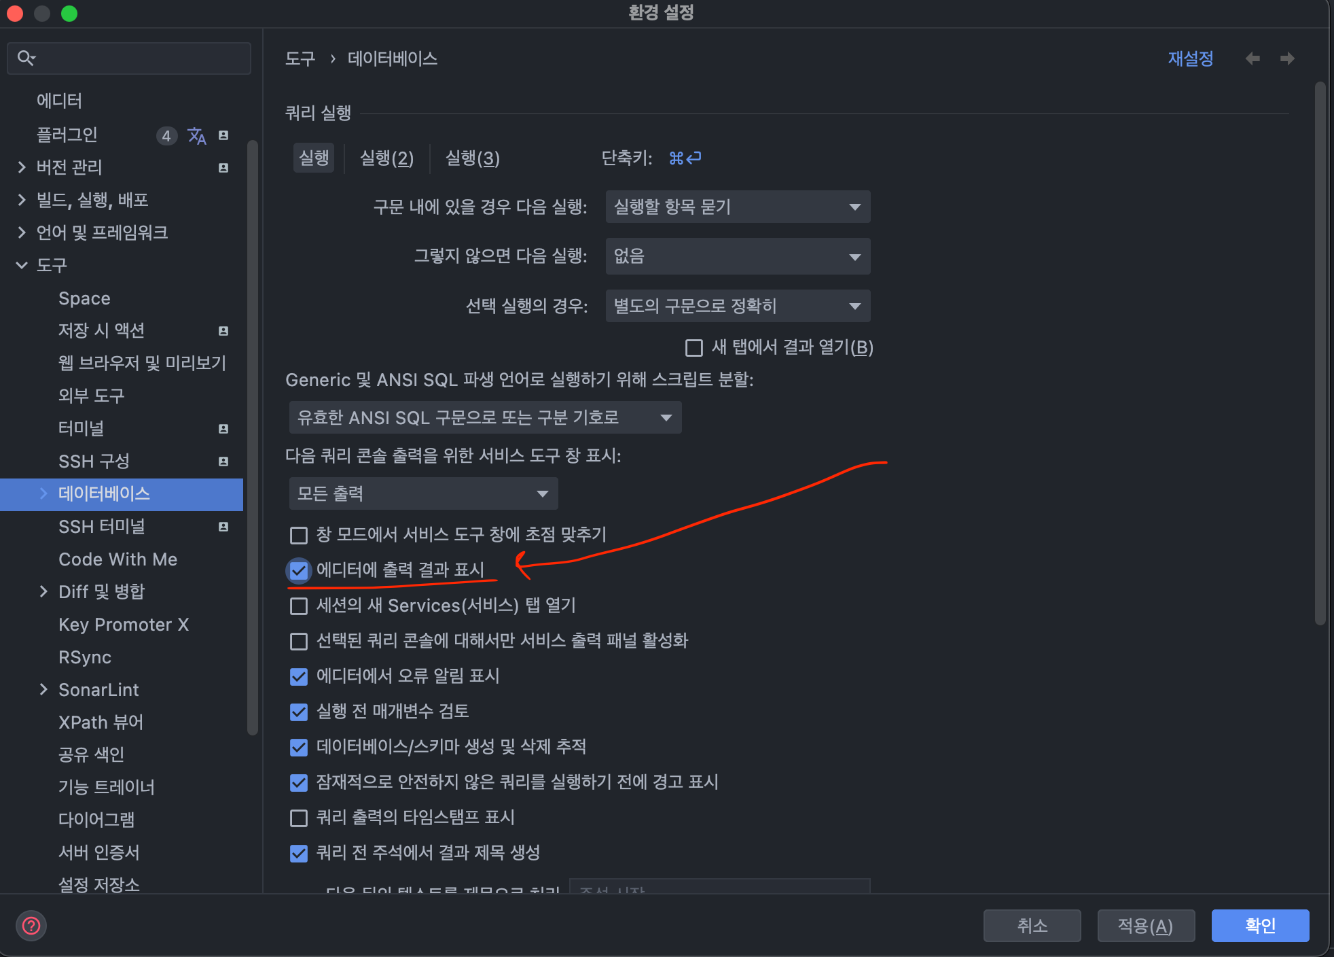Click the translate icon next to 플러그인

click(197, 135)
